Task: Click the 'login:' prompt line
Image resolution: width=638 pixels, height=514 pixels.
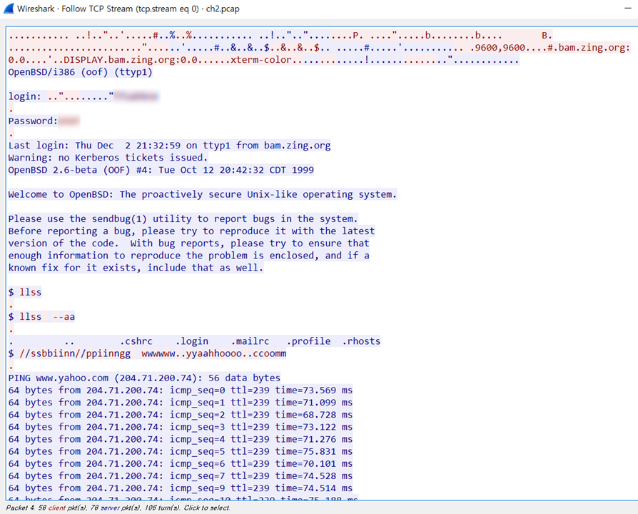Action: (83, 96)
